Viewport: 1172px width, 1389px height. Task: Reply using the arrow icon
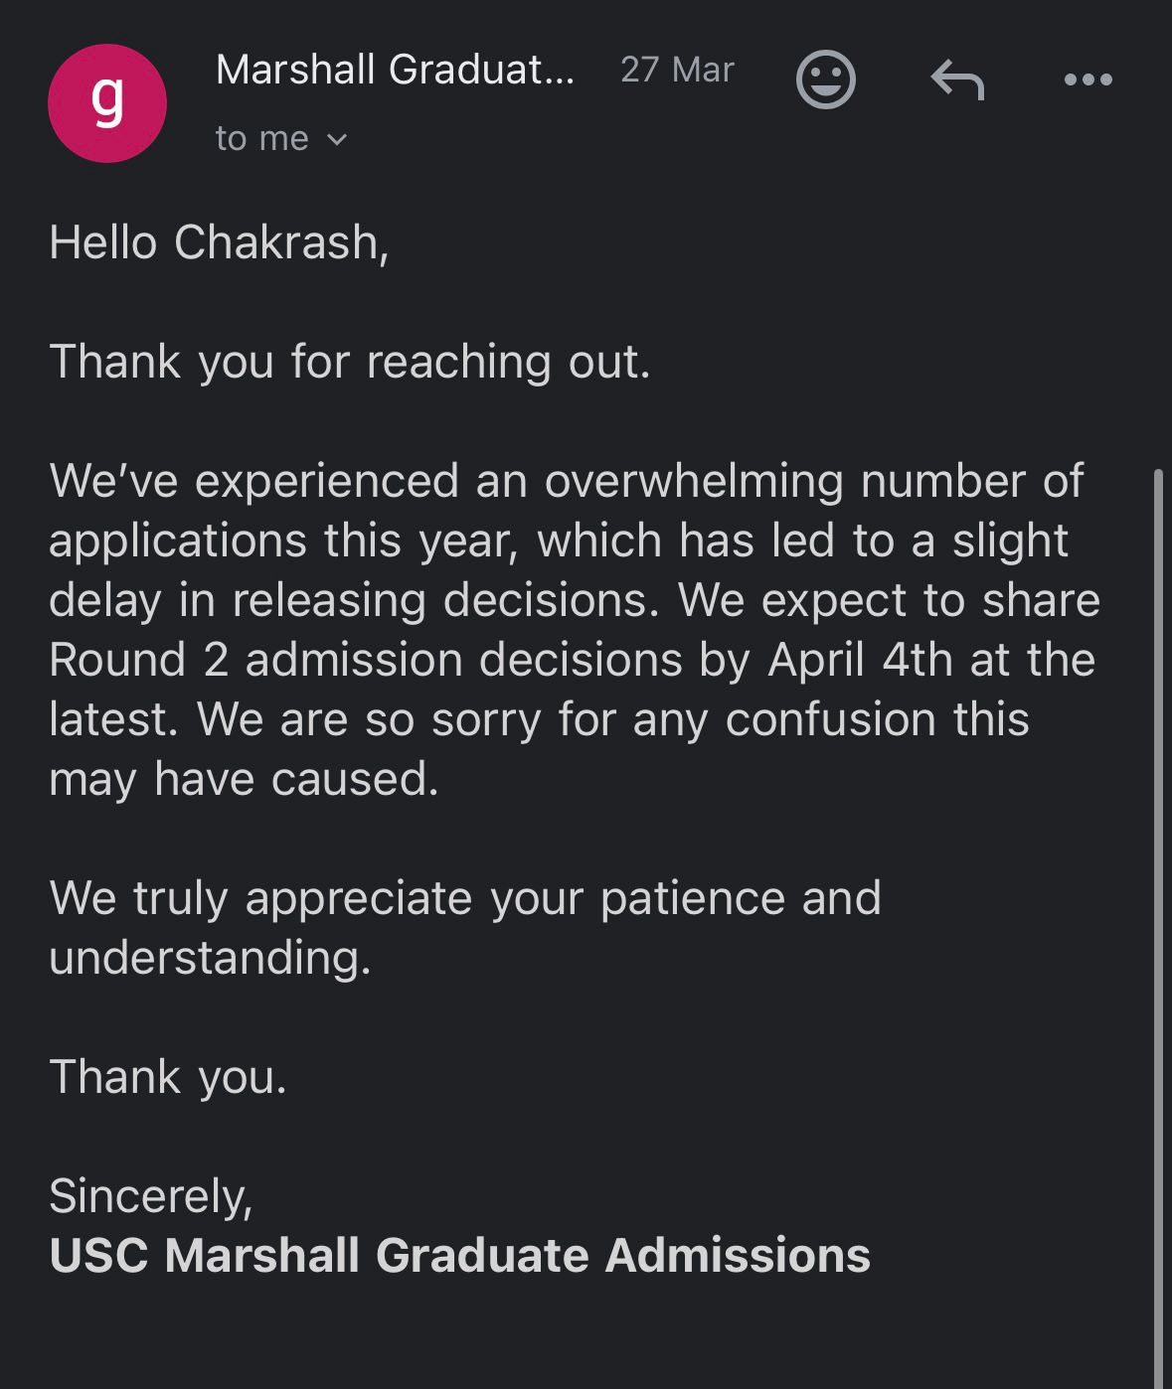click(x=957, y=79)
